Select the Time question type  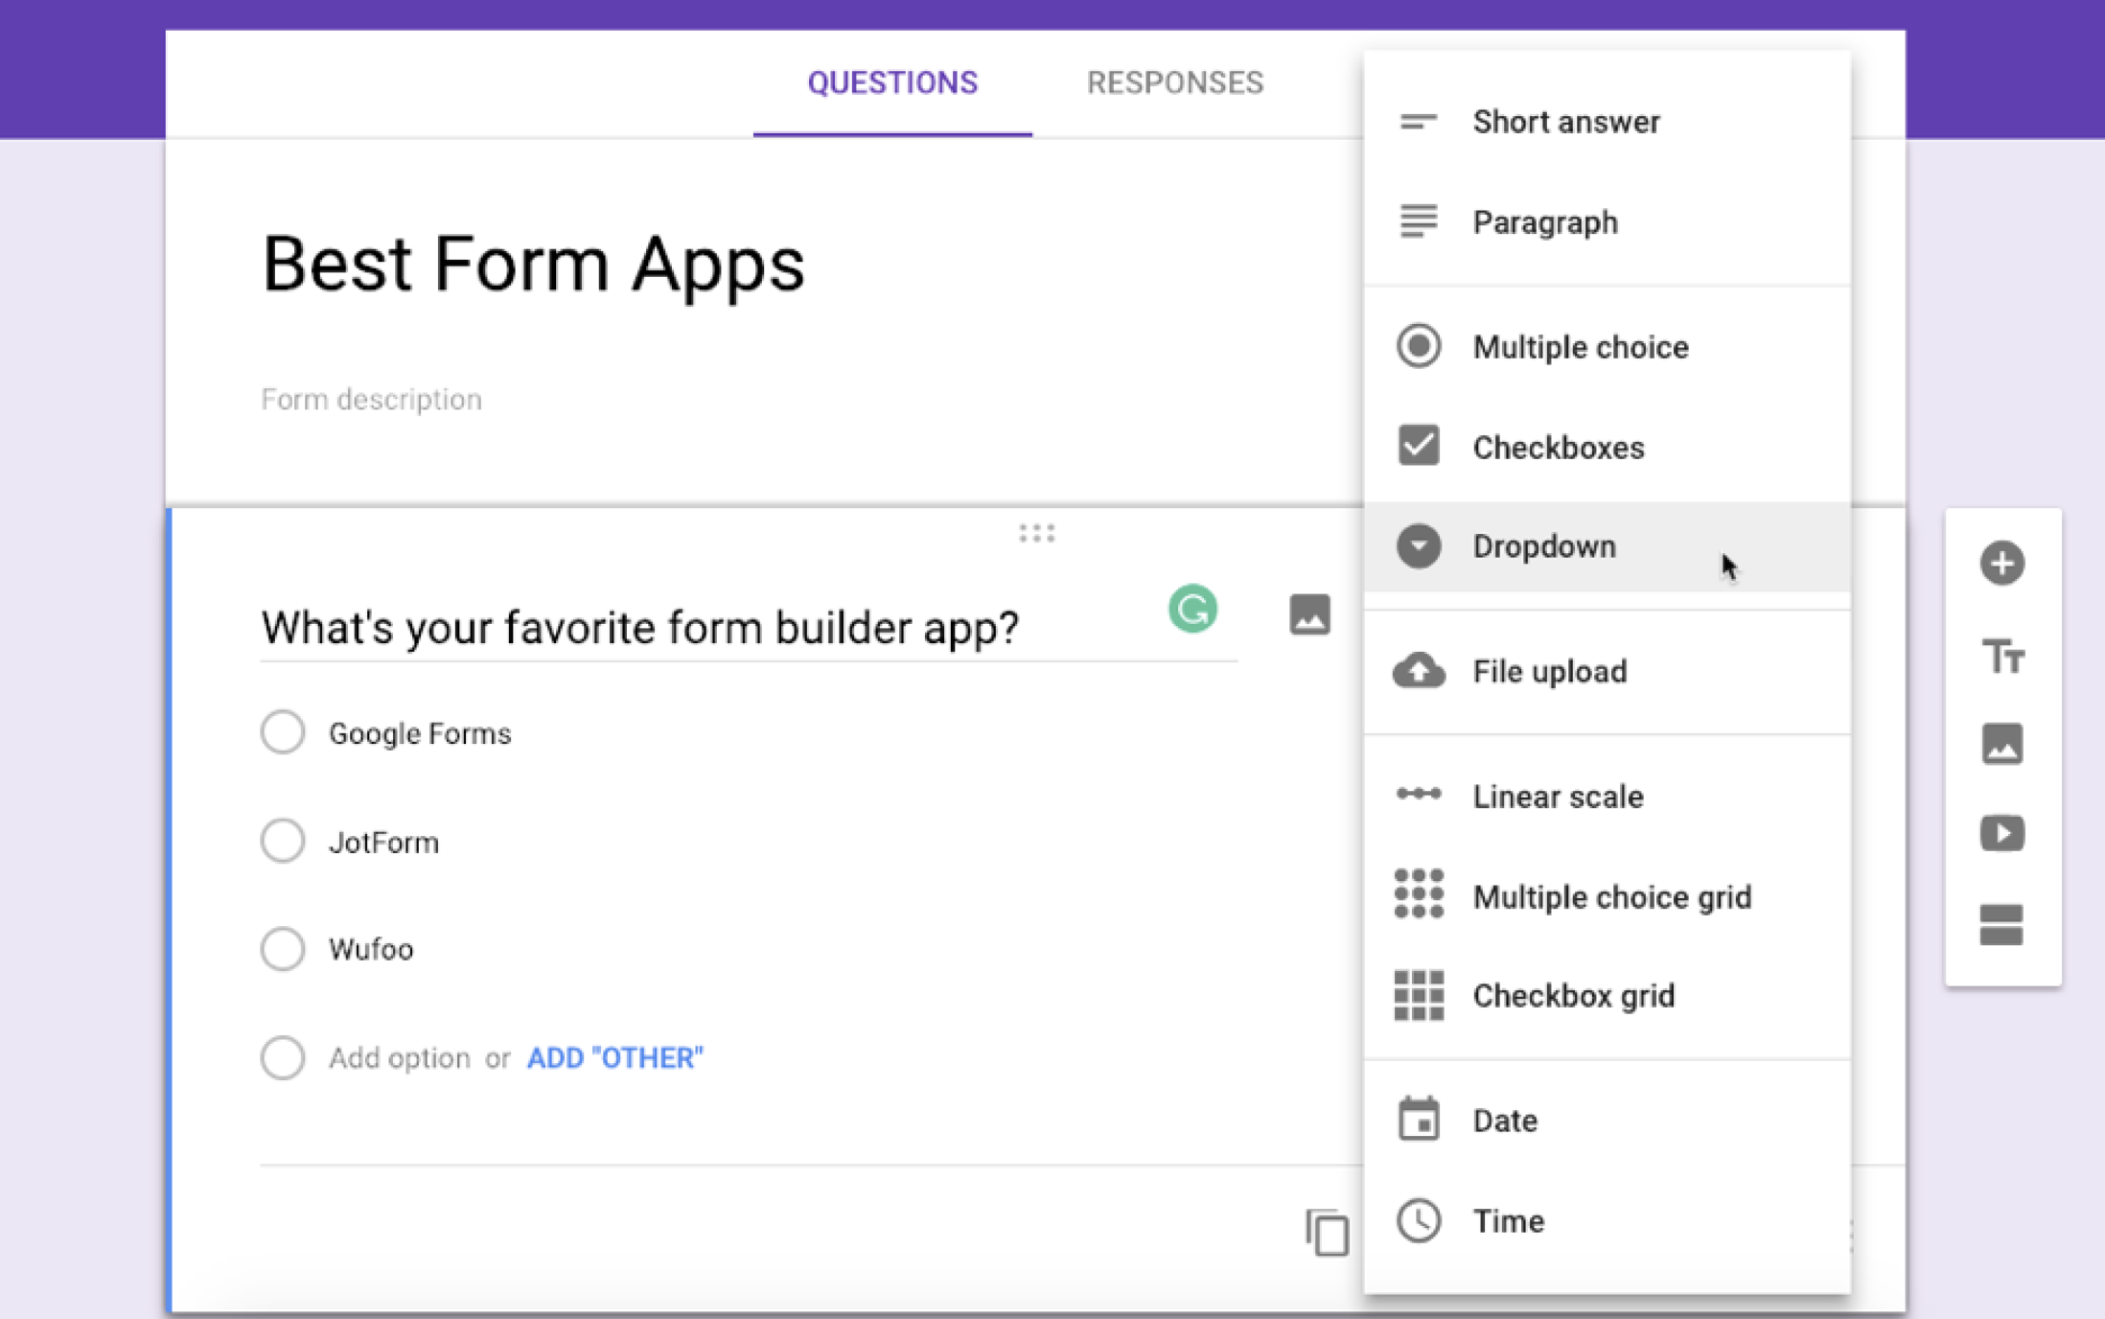pyautogui.click(x=1508, y=1220)
